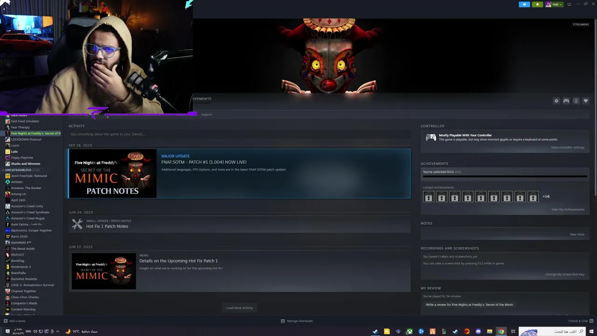This screenshot has height=336, width=597.
Task: Open View controller settings link
Action: tap(568, 147)
